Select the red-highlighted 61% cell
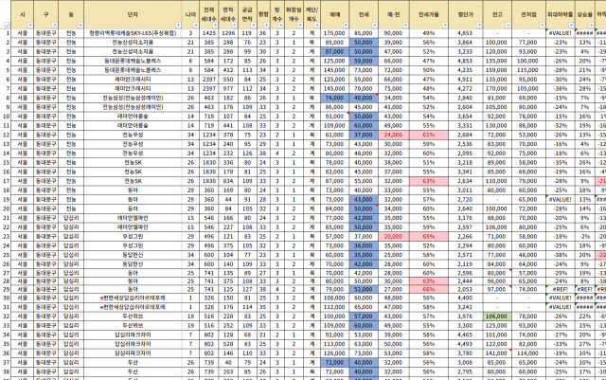This screenshot has height=380, width=606. tap(429, 136)
